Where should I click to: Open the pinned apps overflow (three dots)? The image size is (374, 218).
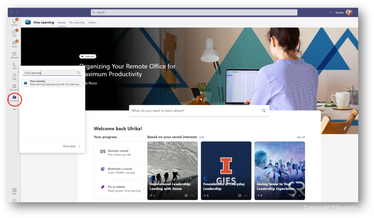coord(14,109)
